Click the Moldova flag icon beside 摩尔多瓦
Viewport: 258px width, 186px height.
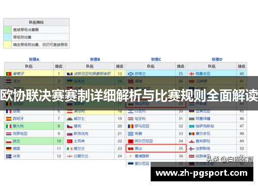(191, 134)
